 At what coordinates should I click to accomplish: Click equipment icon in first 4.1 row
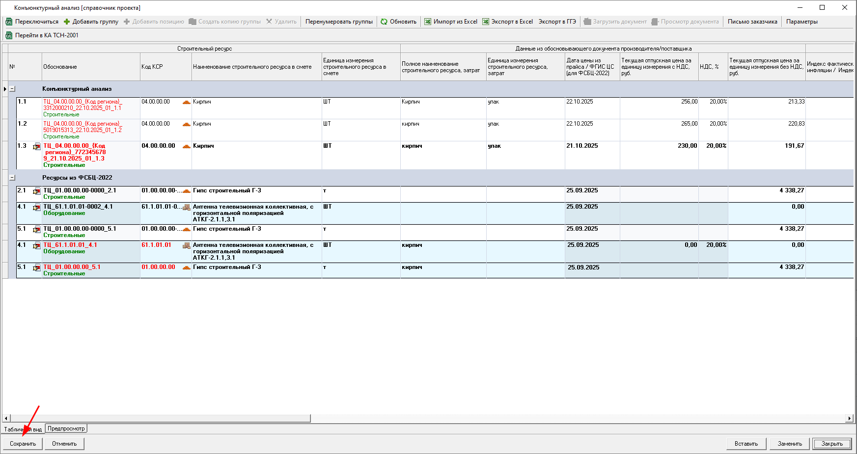tap(186, 207)
